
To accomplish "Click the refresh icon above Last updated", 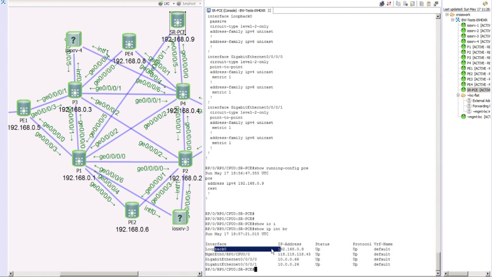I will 485,4.
